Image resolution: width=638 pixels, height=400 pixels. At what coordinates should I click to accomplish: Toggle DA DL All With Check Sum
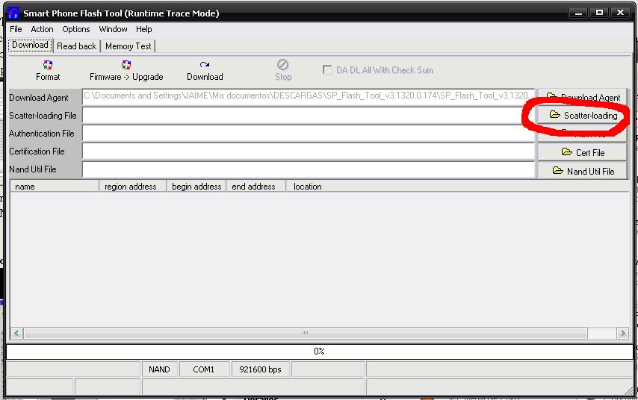(327, 70)
